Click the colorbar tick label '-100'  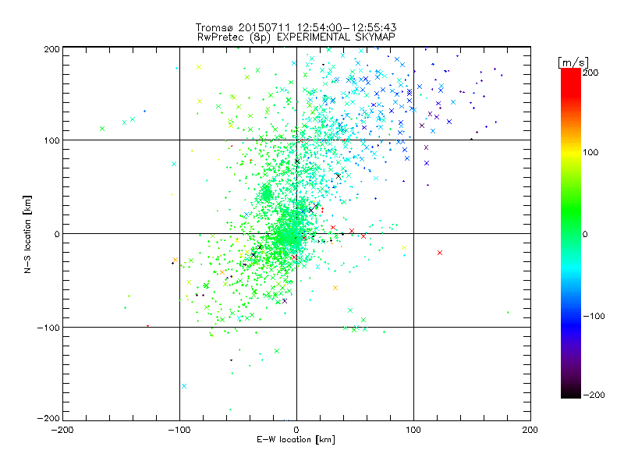(x=594, y=316)
